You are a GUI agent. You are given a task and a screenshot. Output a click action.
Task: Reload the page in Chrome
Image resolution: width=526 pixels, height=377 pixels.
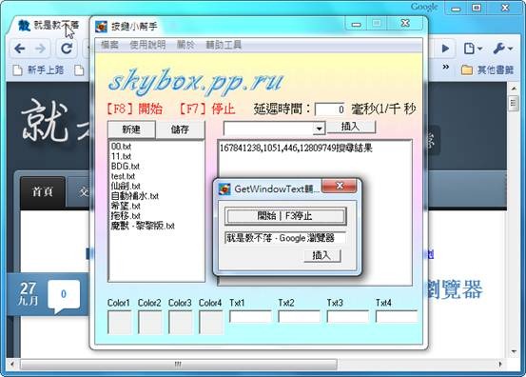click(67, 49)
